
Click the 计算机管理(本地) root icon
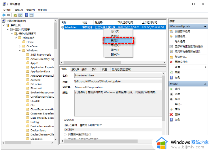pyautogui.click(x=4, y=21)
